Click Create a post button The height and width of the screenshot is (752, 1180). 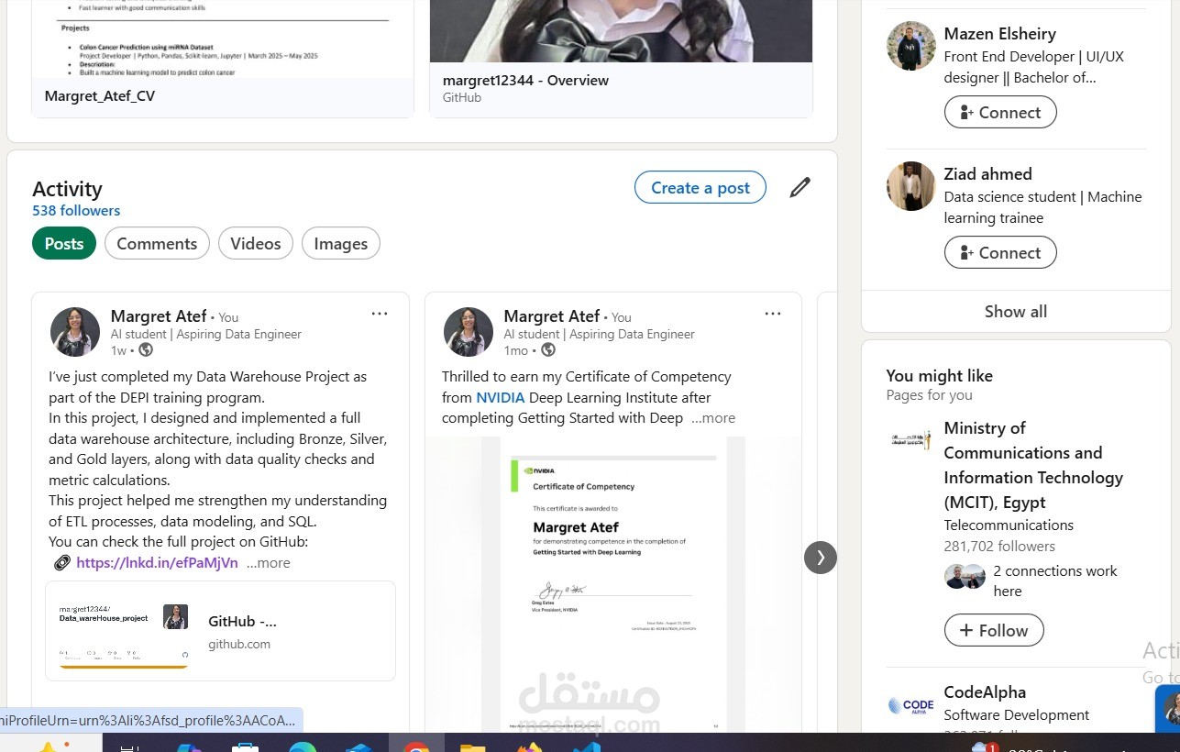pyautogui.click(x=700, y=187)
